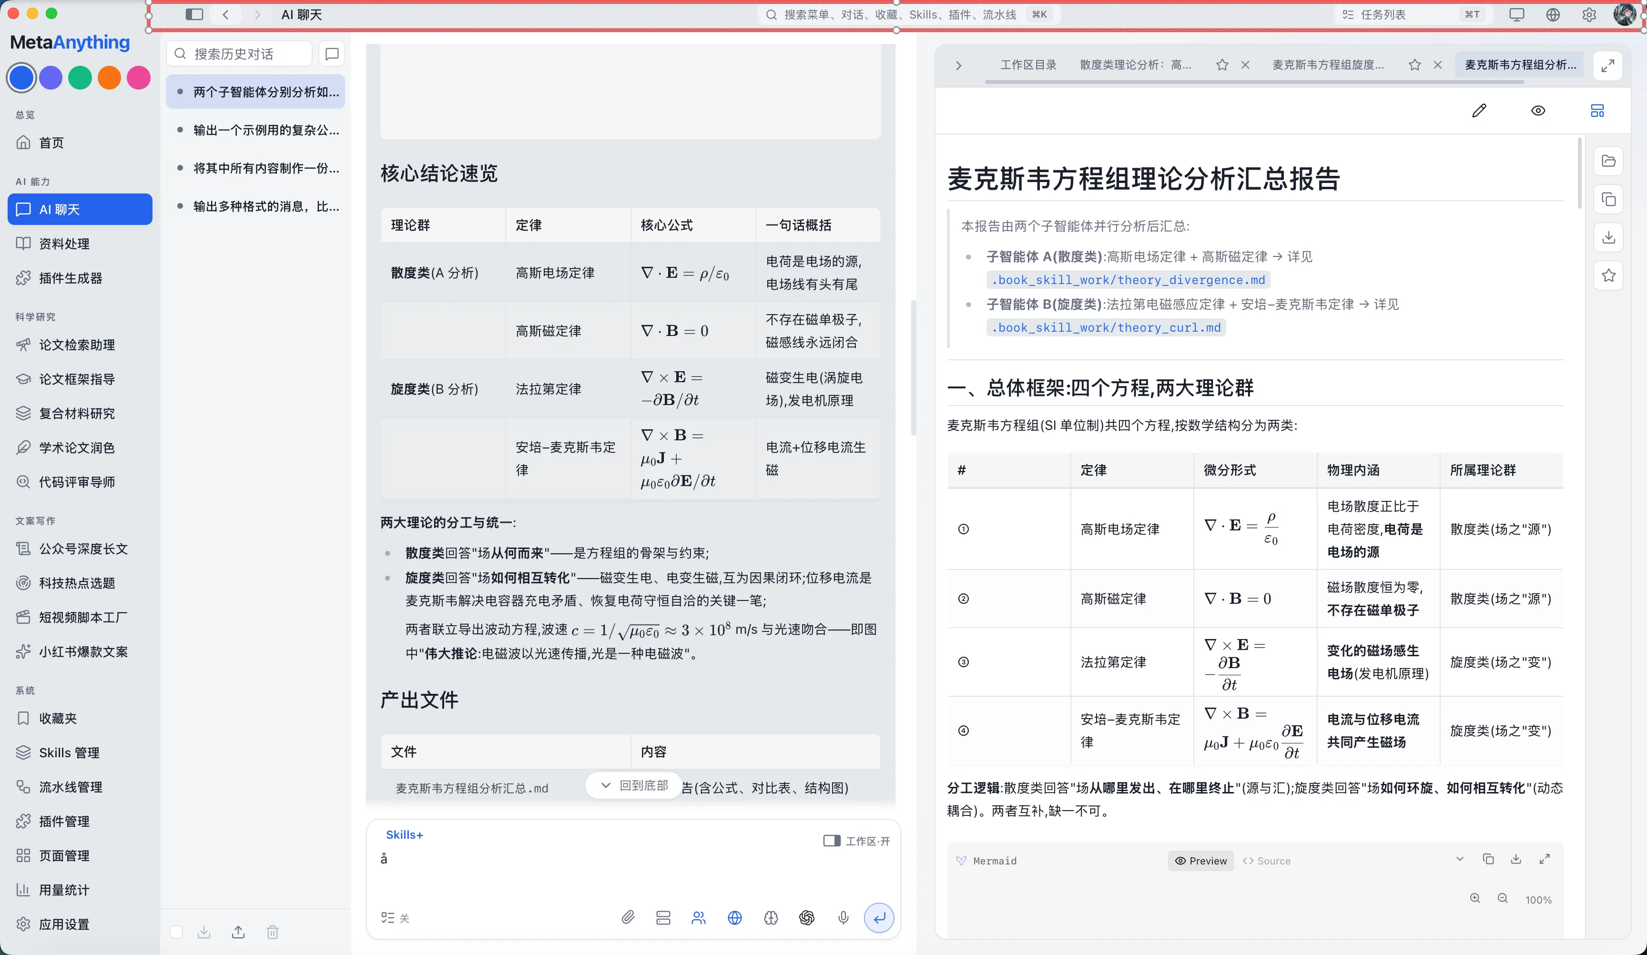Toggle the sidebar panel icon

(194, 14)
